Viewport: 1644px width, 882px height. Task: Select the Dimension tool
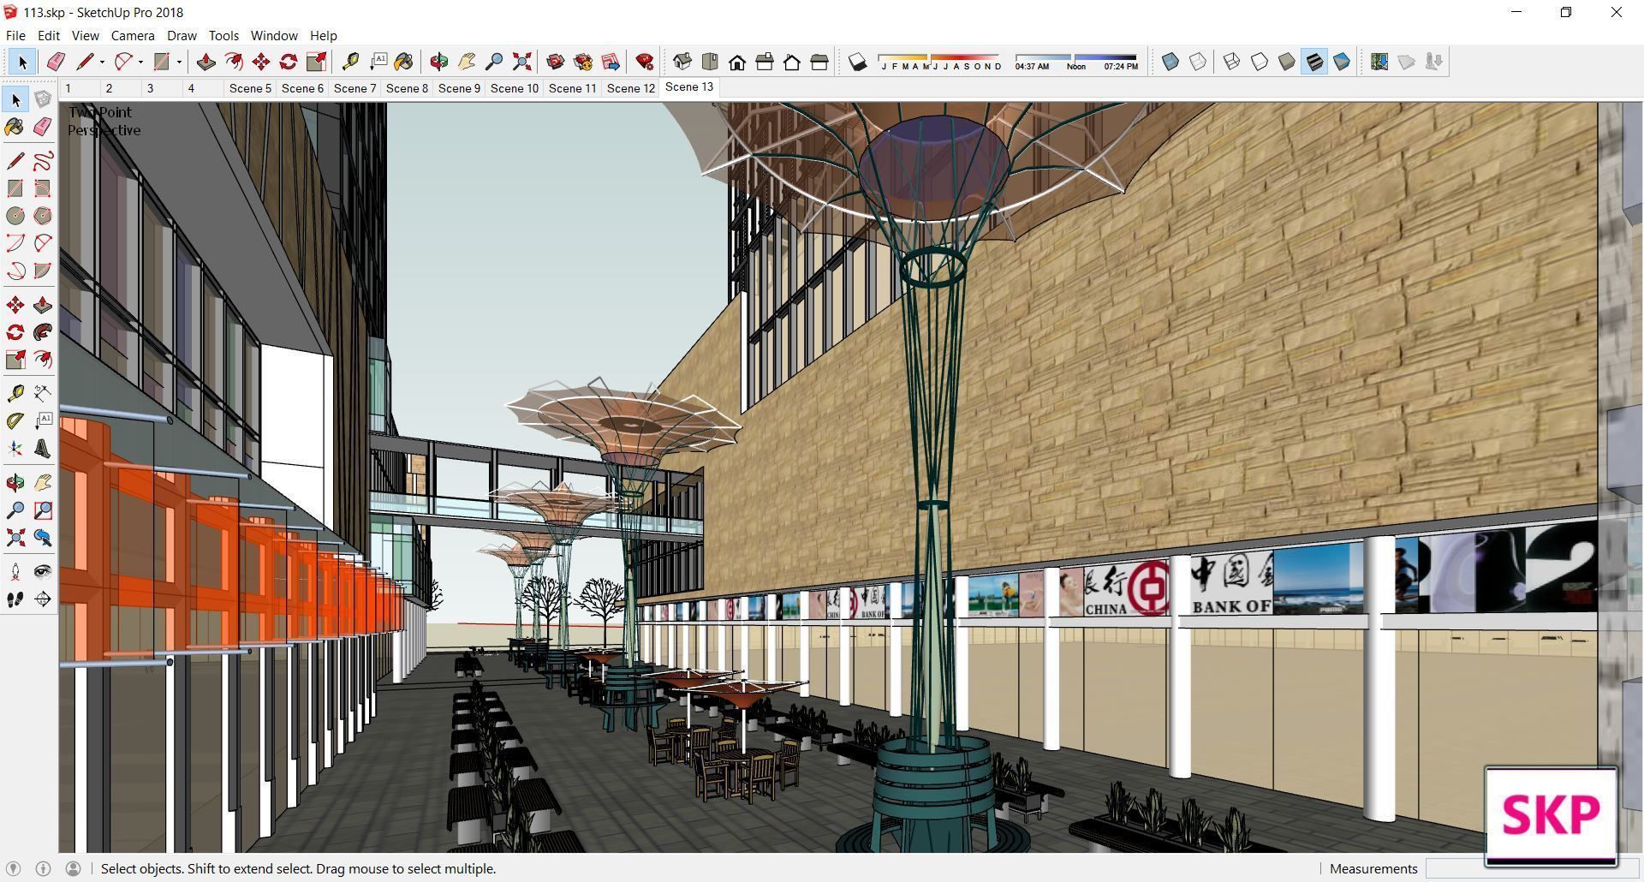pos(43,394)
